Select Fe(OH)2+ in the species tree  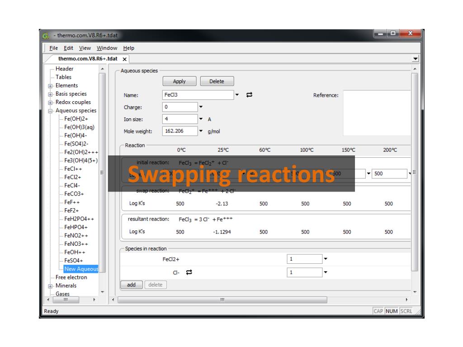76,119
